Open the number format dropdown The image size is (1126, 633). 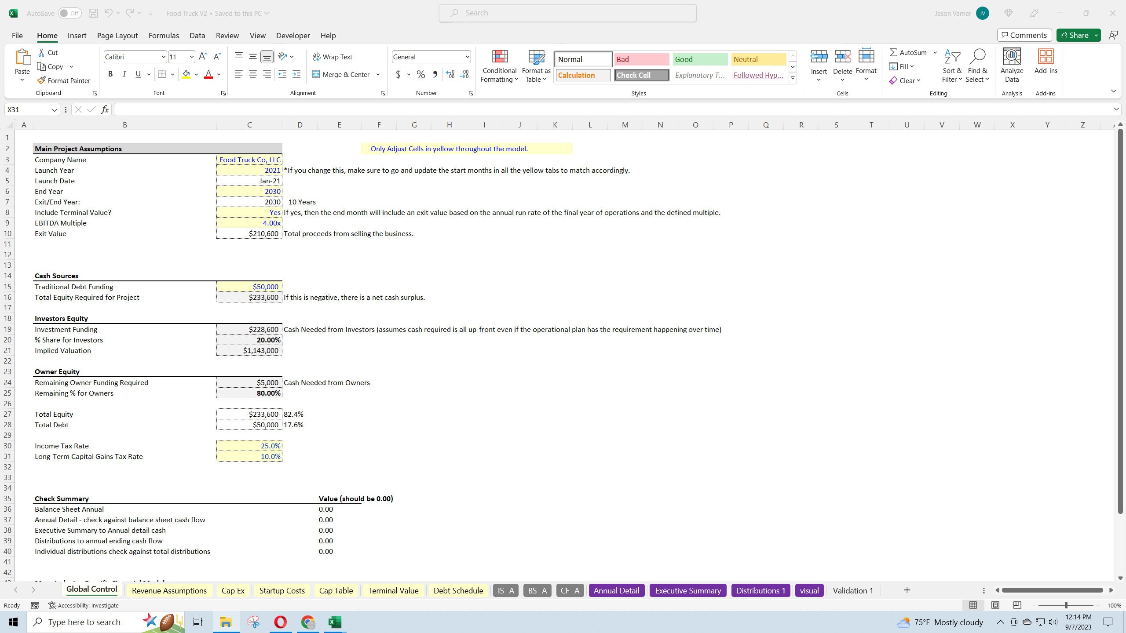pos(467,57)
